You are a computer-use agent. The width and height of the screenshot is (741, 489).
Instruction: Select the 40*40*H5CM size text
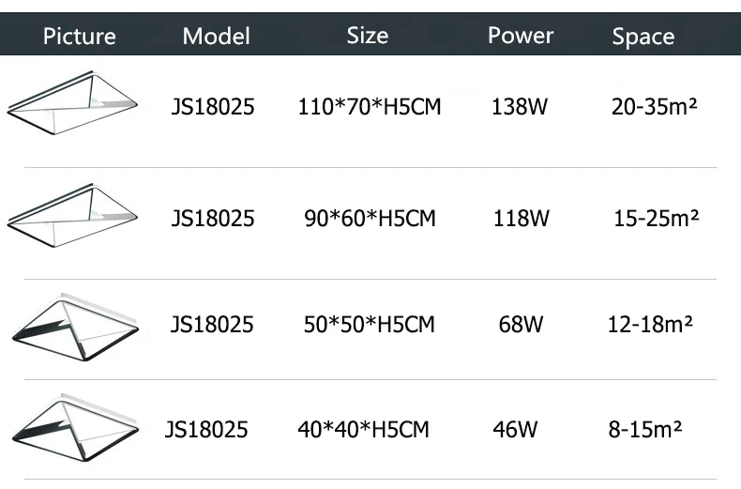click(363, 430)
